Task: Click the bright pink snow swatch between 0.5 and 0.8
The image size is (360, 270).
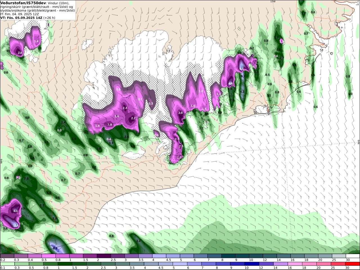Action: pyautogui.click(x=49, y=256)
